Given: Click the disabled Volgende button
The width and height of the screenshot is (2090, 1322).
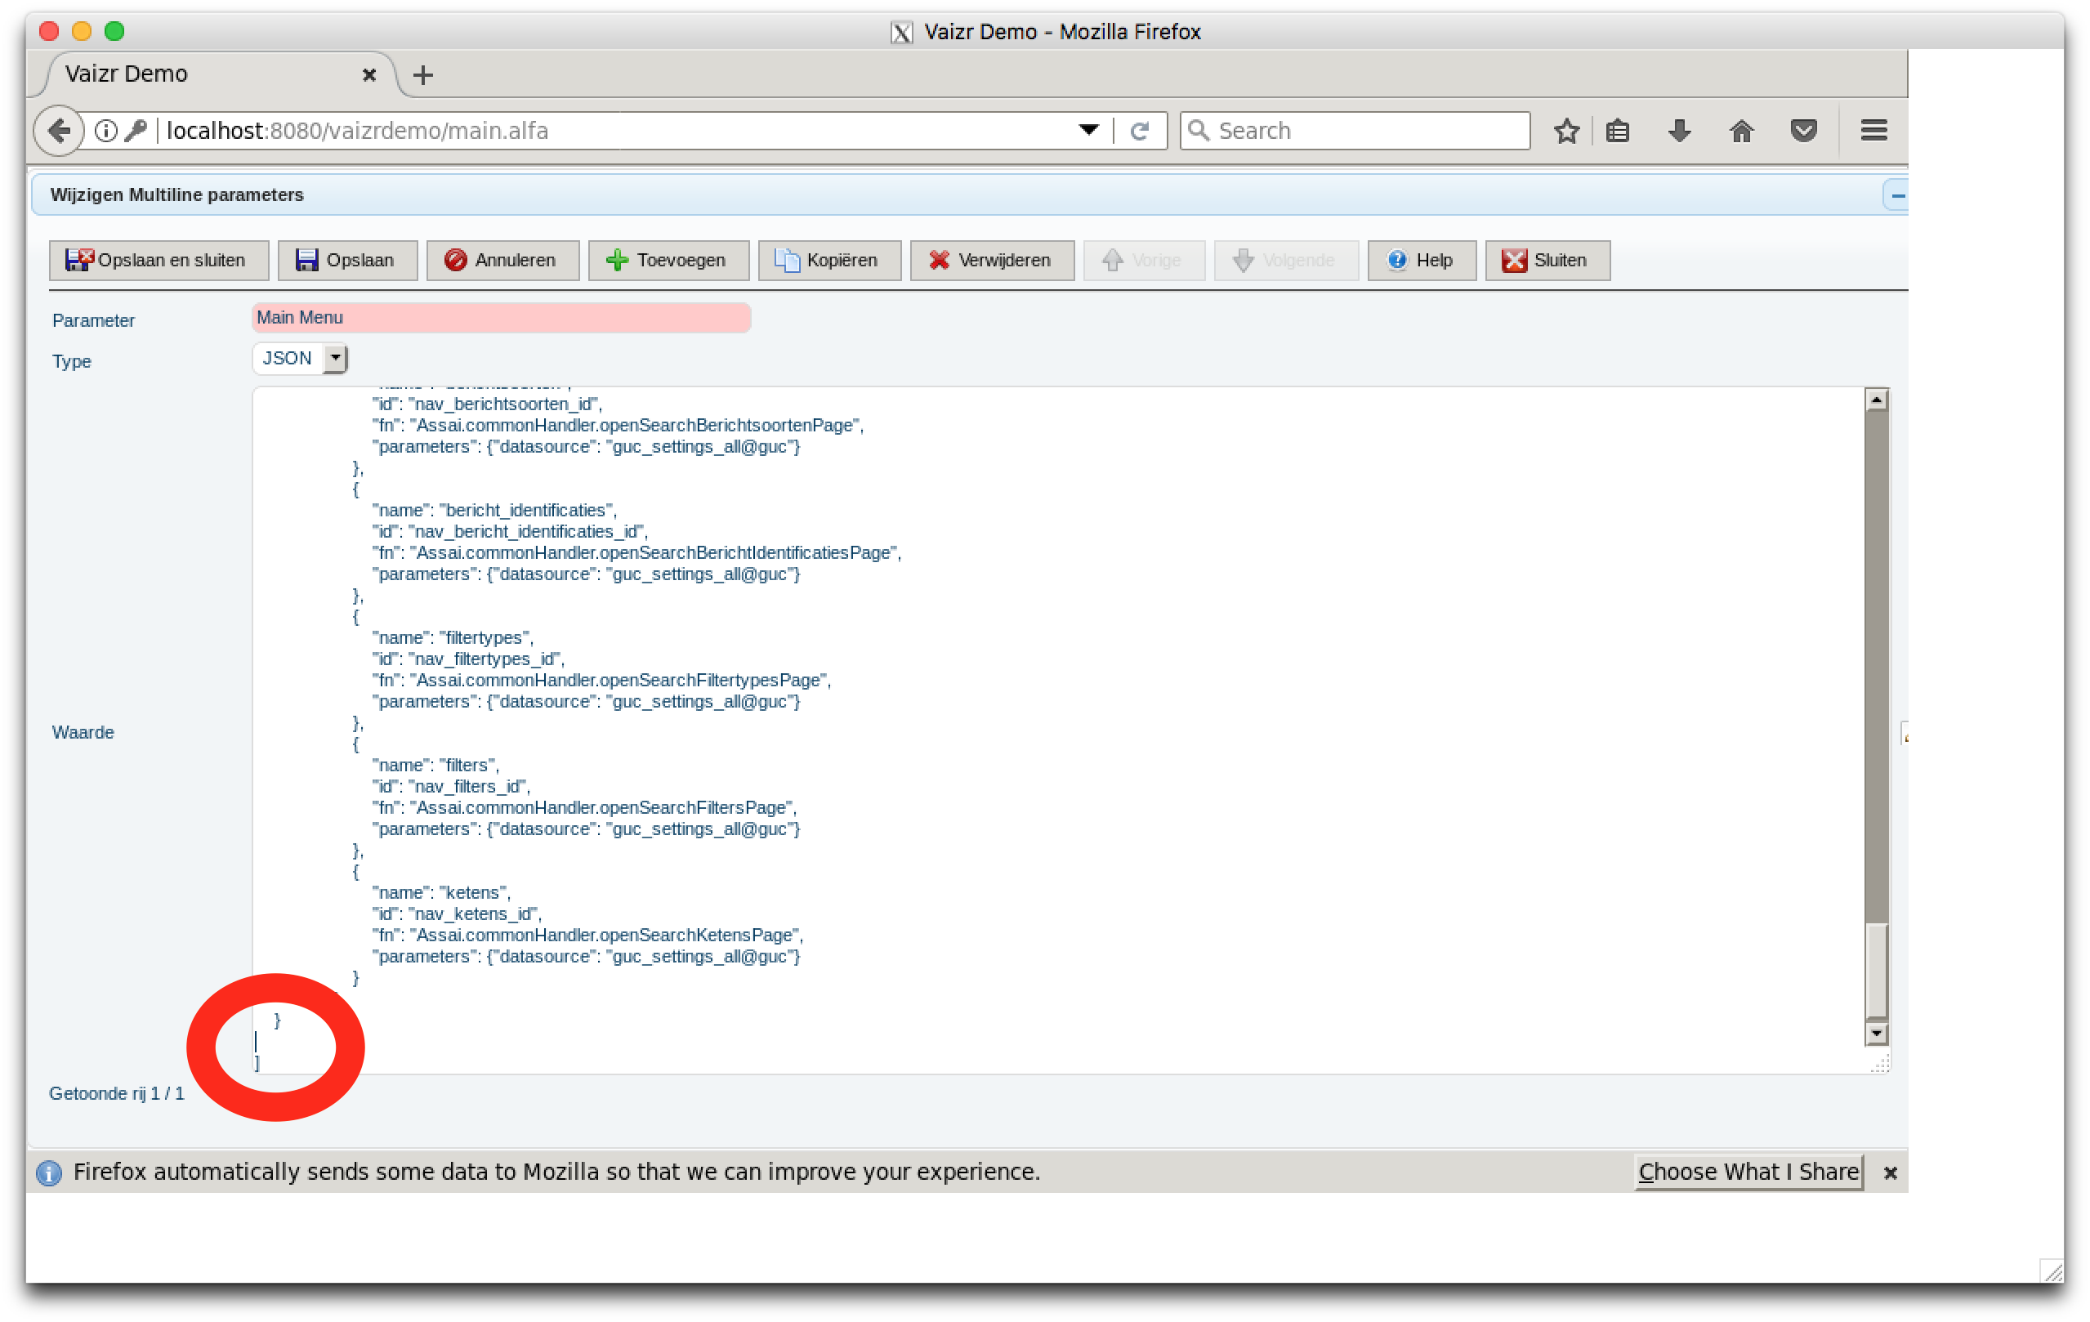Looking at the screenshot, I should [x=1286, y=261].
